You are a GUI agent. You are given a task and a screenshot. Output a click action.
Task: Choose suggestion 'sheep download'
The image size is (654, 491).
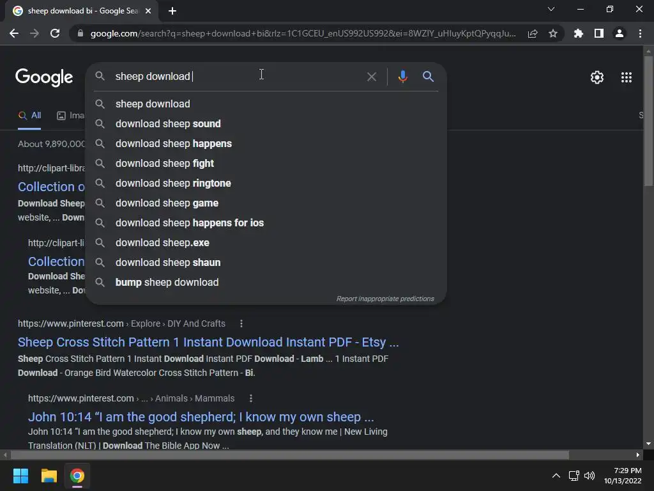[x=266, y=104]
